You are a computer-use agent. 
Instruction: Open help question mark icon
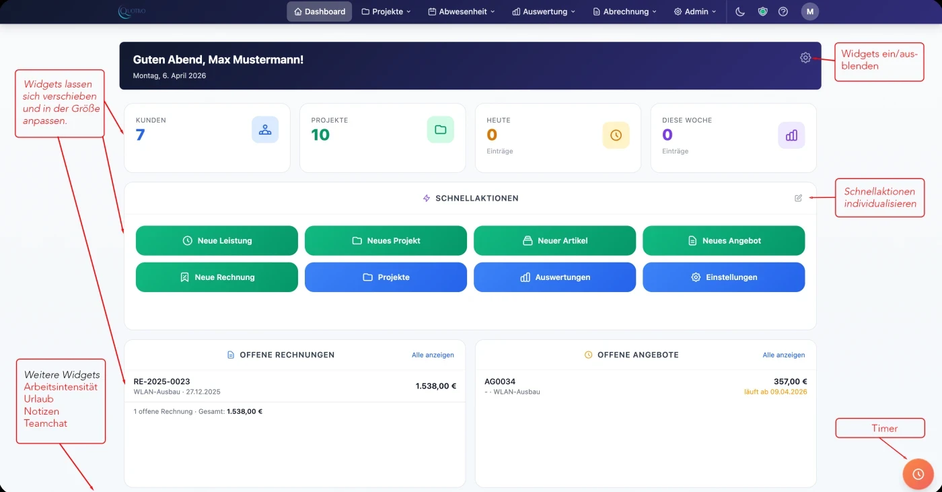coord(783,11)
